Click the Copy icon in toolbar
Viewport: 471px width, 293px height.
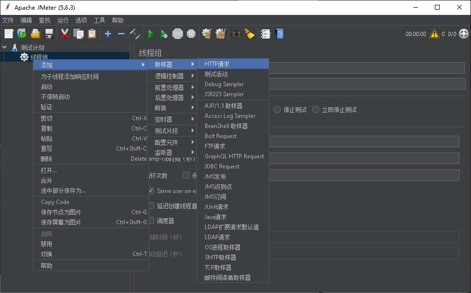tap(78, 34)
